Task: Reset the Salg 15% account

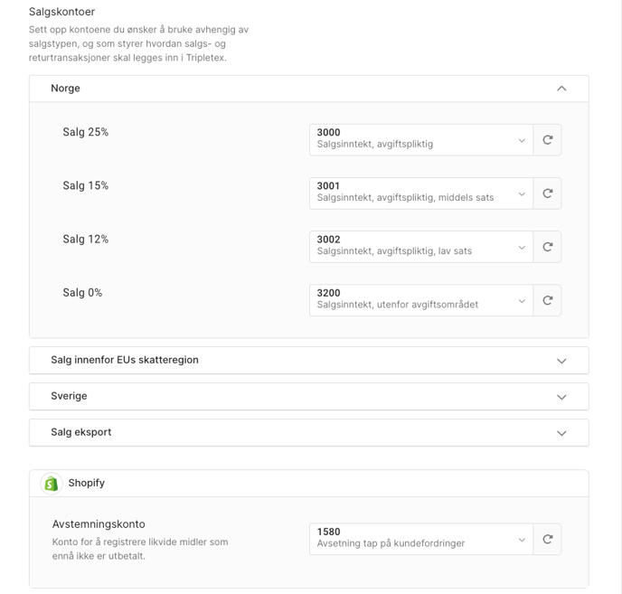Action: point(548,193)
